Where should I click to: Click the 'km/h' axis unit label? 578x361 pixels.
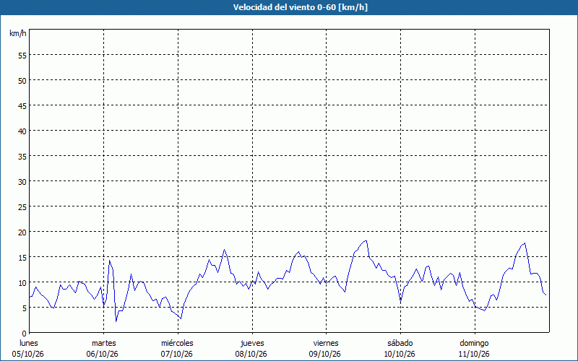[x=17, y=33]
